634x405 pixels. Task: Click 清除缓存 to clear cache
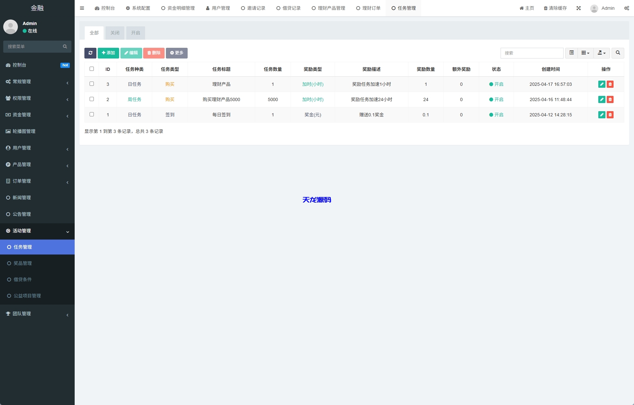tap(555, 8)
